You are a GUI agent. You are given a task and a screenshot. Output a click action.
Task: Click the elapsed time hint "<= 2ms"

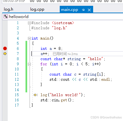(65, 54)
